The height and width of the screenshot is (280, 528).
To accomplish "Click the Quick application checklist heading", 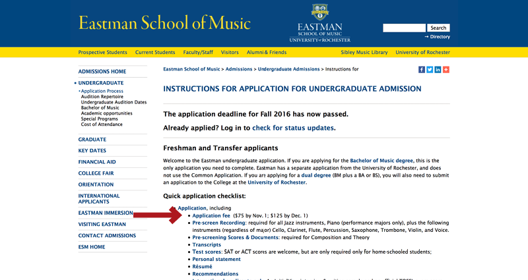I will click(205, 196).
